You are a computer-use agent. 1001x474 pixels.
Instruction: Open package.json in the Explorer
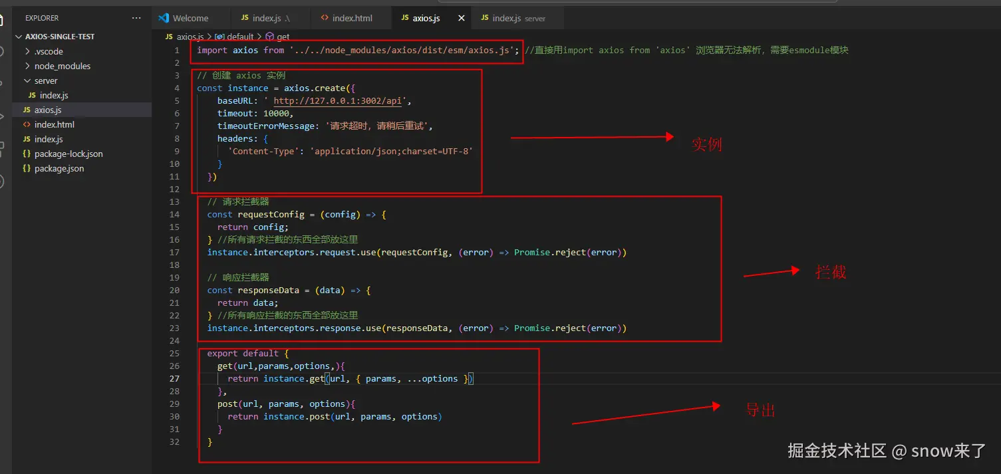click(59, 168)
